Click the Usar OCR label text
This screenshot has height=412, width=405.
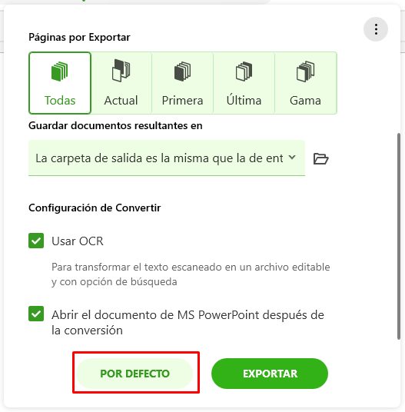click(x=78, y=241)
